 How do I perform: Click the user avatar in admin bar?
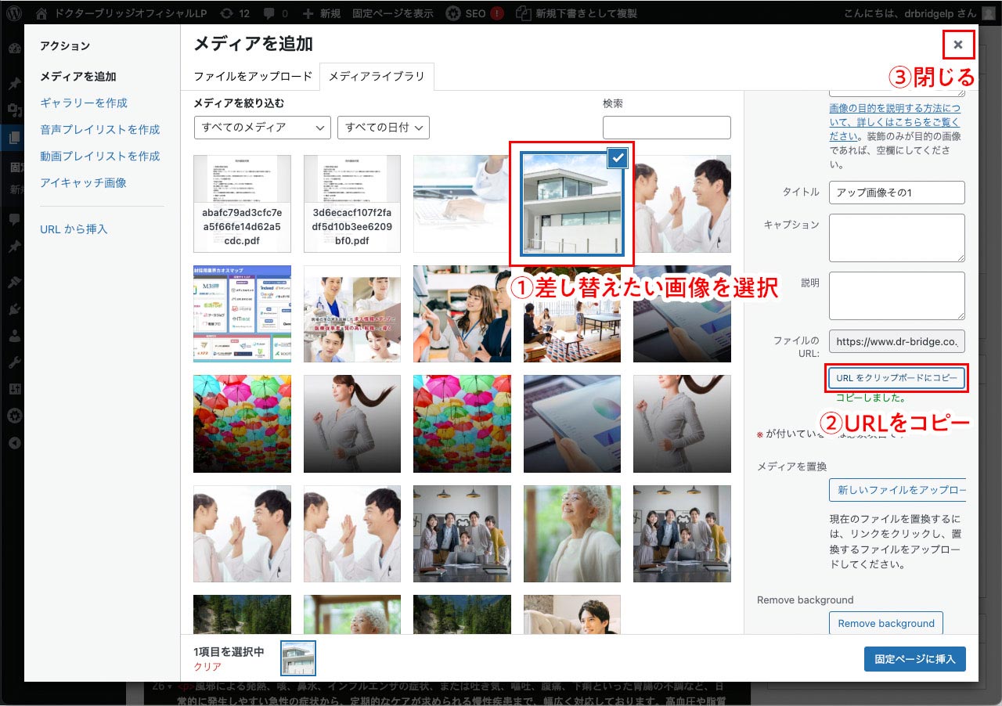(990, 13)
